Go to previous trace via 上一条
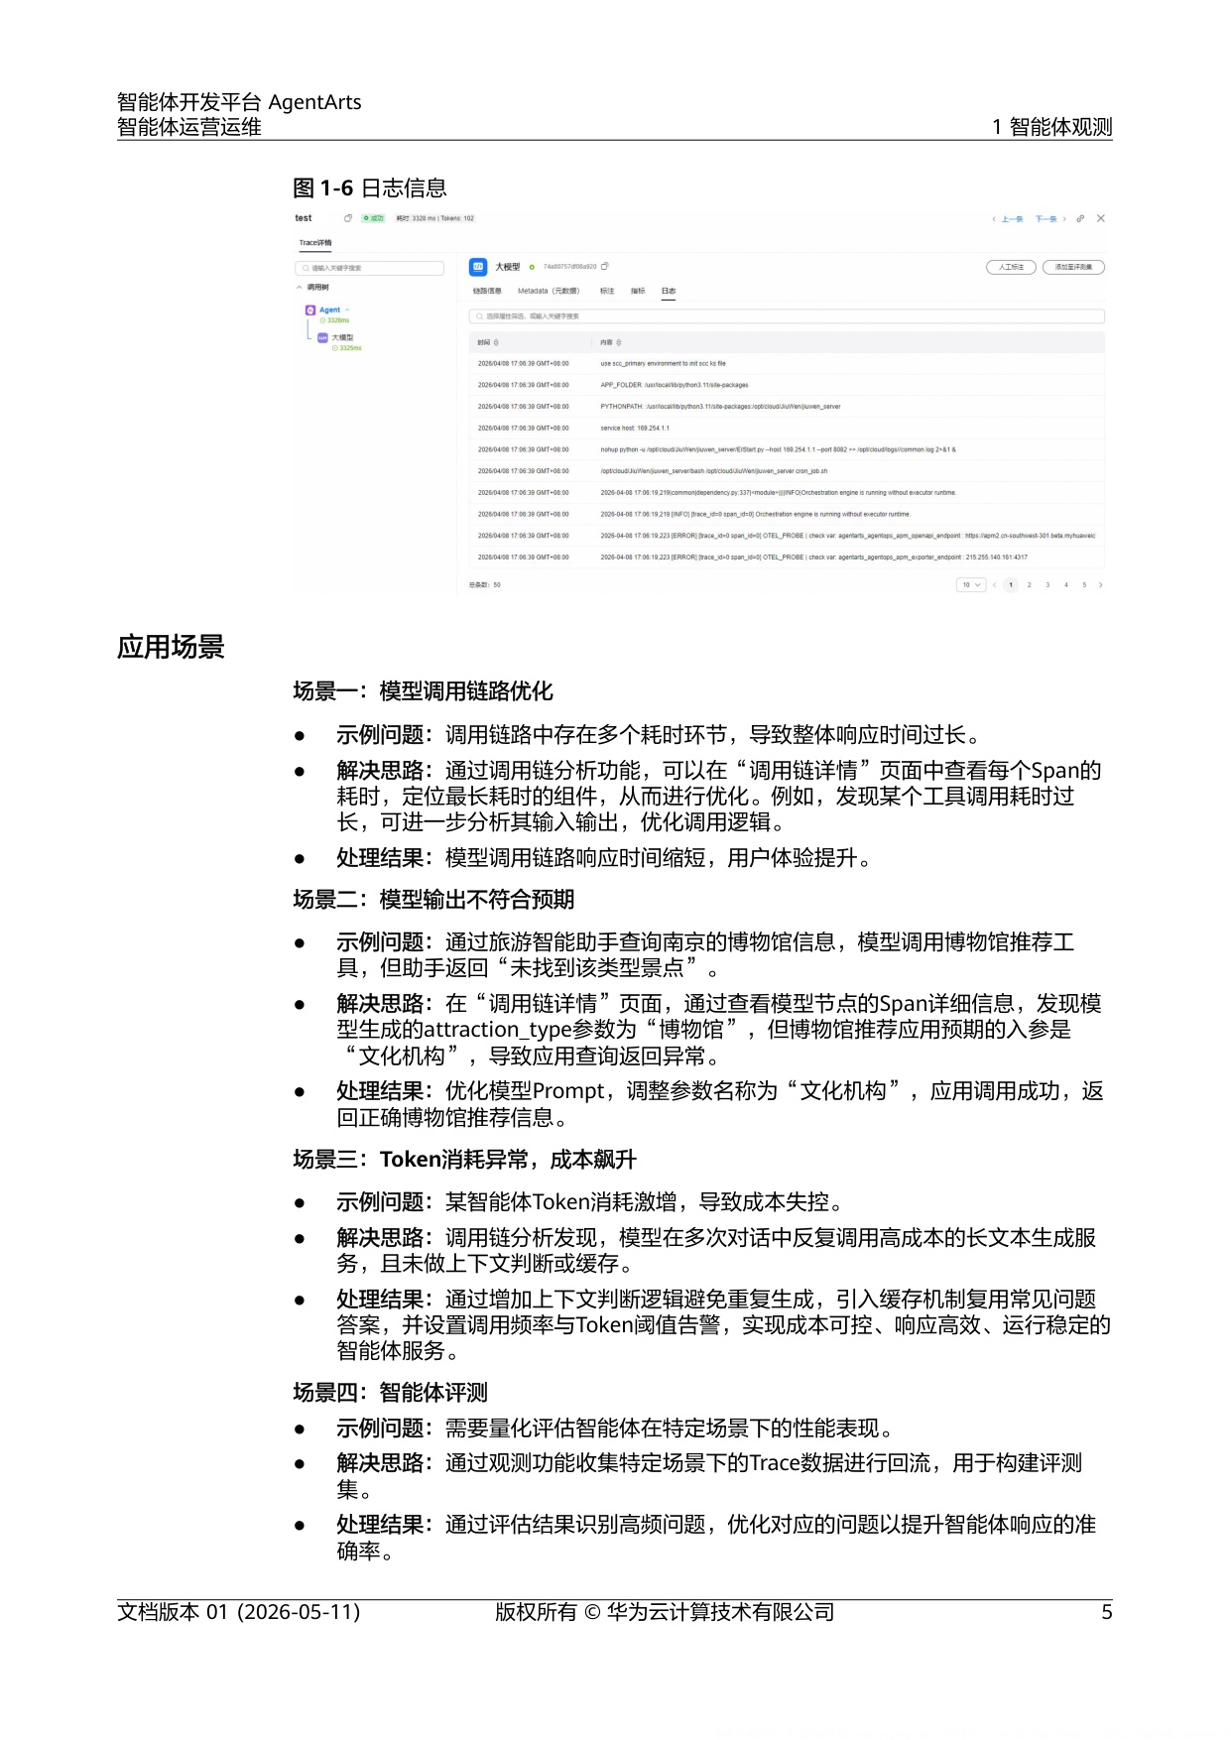The height and width of the screenshot is (1740, 1231). tap(1008, 219)
